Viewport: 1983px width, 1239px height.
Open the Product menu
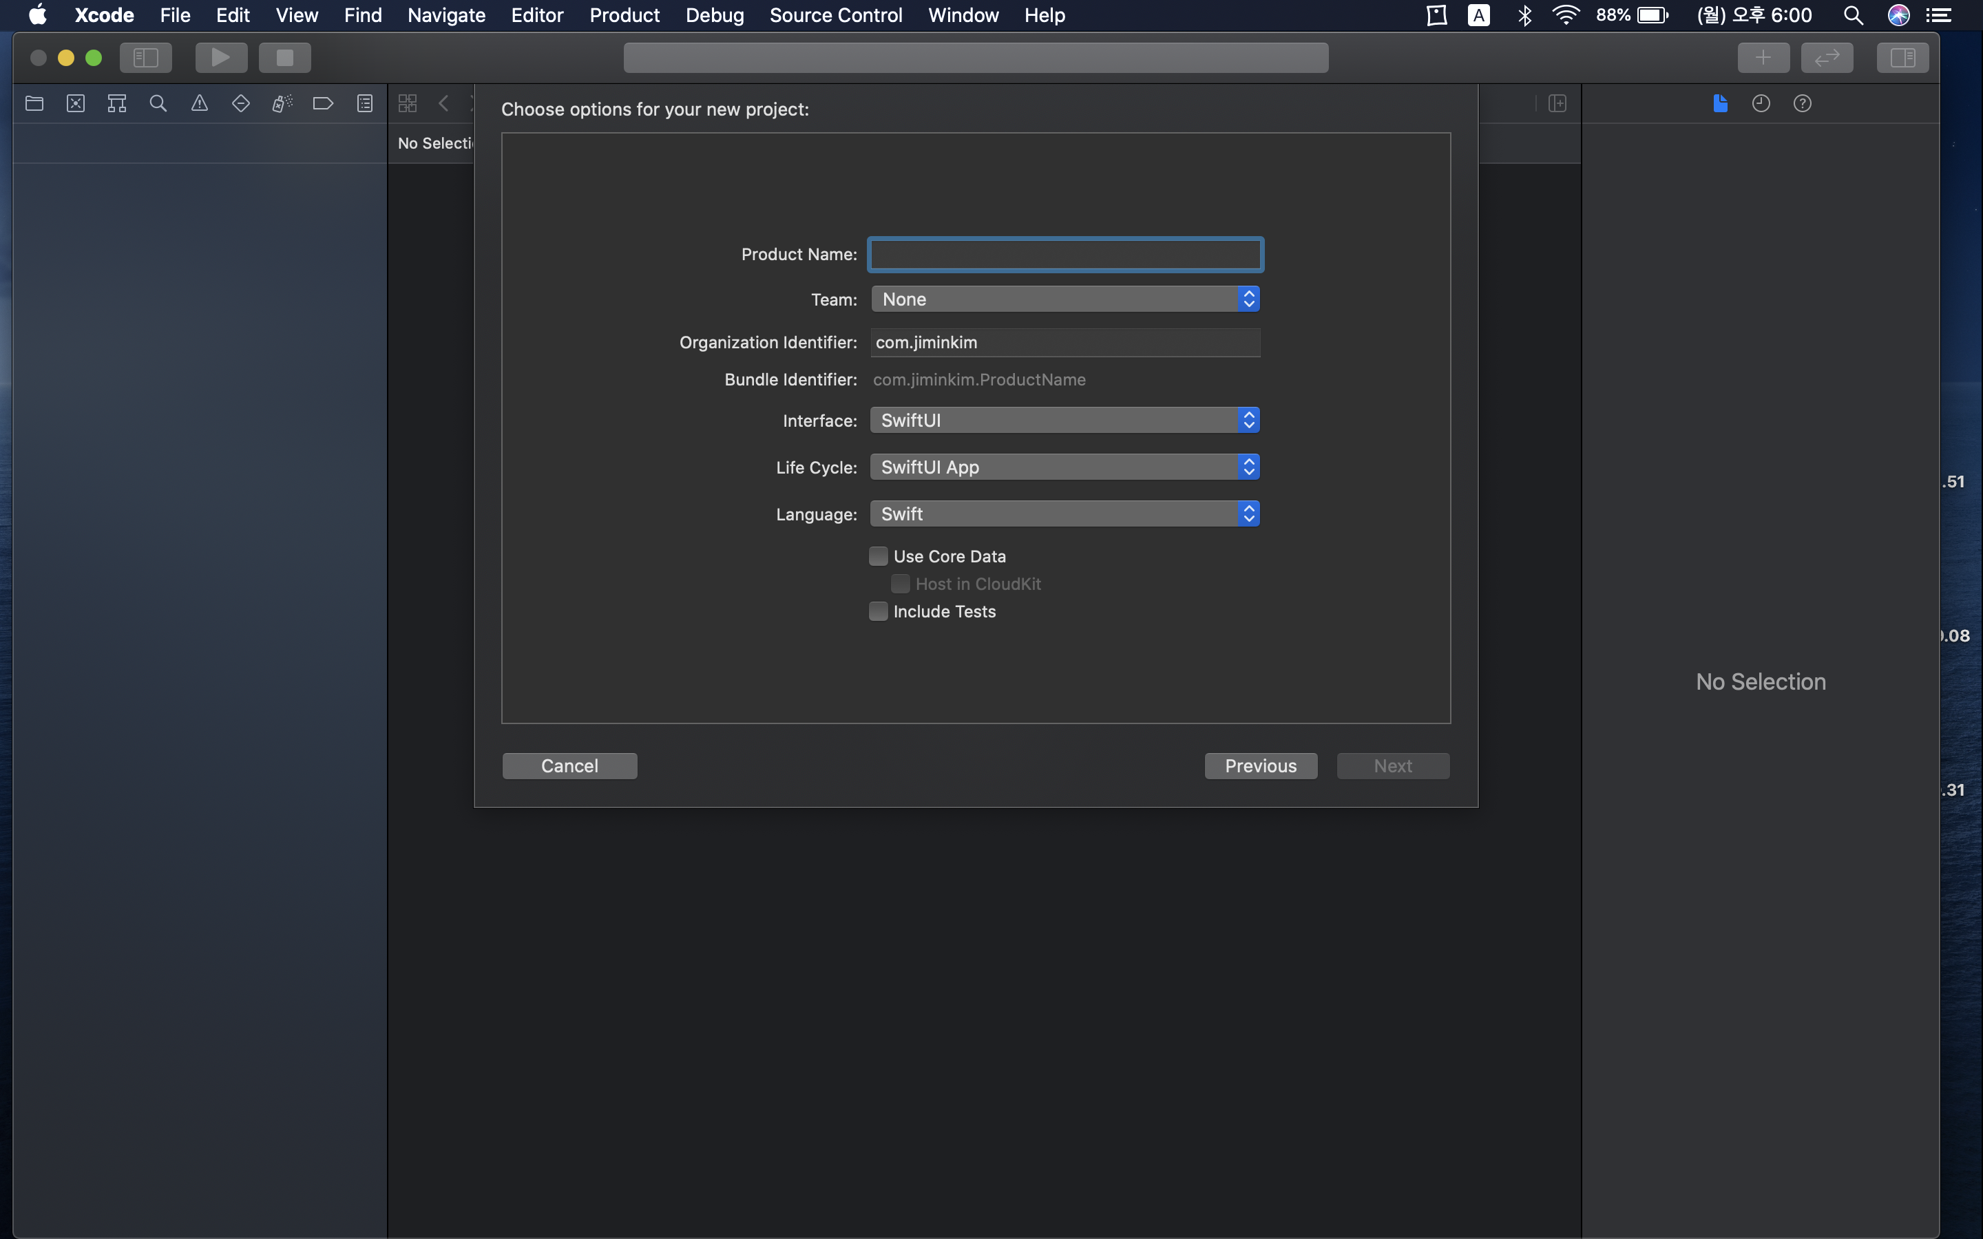click(625, 14)
